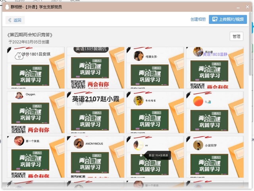The image size is (254, 191).
Task: Open the thumbnail labeled 英语1803温静
Action: pos(215,68)
